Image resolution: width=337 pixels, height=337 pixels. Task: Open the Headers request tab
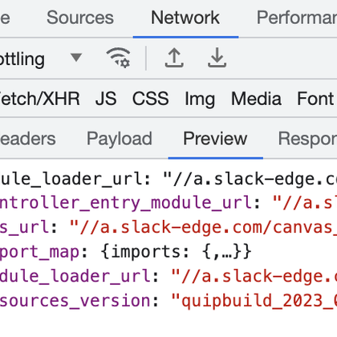click(28, 139)
